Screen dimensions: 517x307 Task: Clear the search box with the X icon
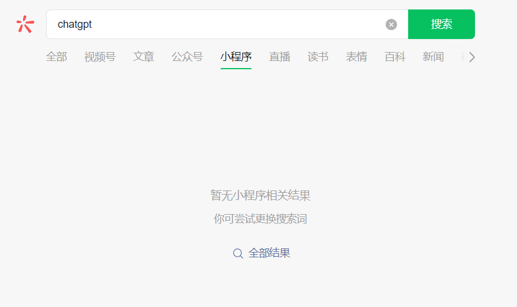click(391, 24)
